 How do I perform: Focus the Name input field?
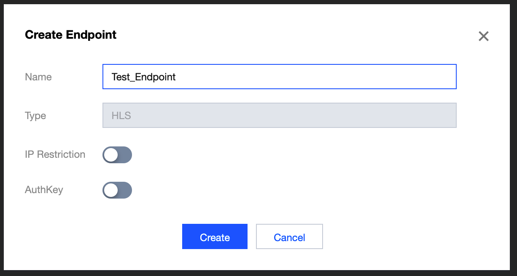point(279,77)
